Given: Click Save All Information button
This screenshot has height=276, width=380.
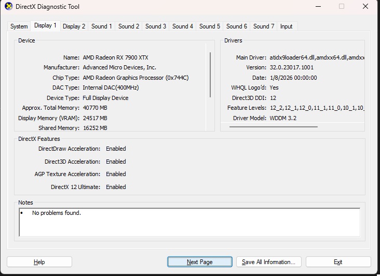Looking at the screenshot, I should 269,262.
